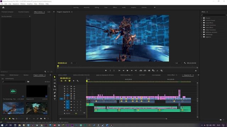Play the sequence in program monitor
227x127 pixels.
coord(127,71)
